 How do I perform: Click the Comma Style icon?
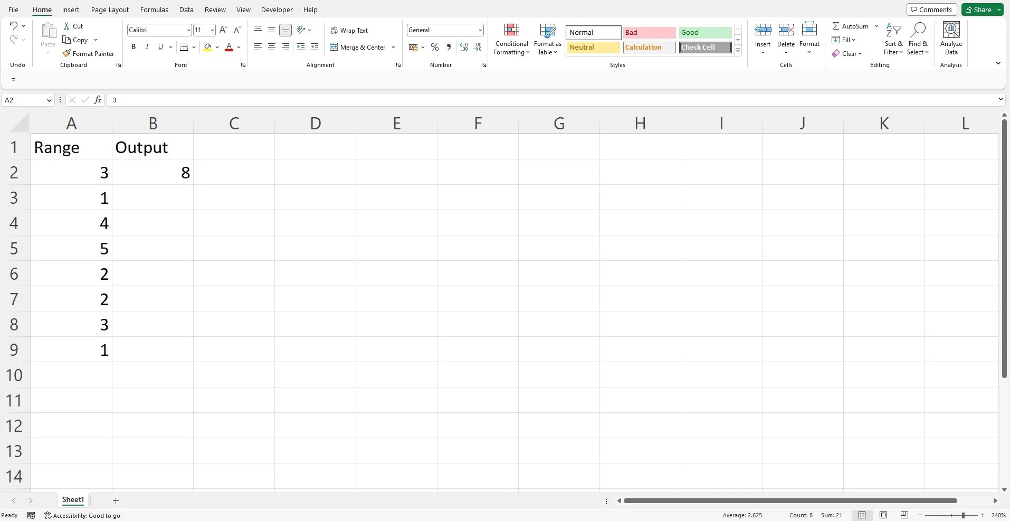(x=448, y=47)
